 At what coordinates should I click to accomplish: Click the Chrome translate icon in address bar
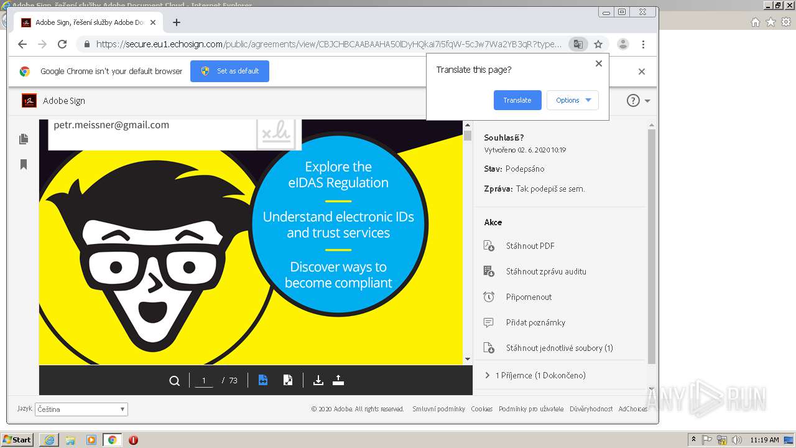[578, 44]
